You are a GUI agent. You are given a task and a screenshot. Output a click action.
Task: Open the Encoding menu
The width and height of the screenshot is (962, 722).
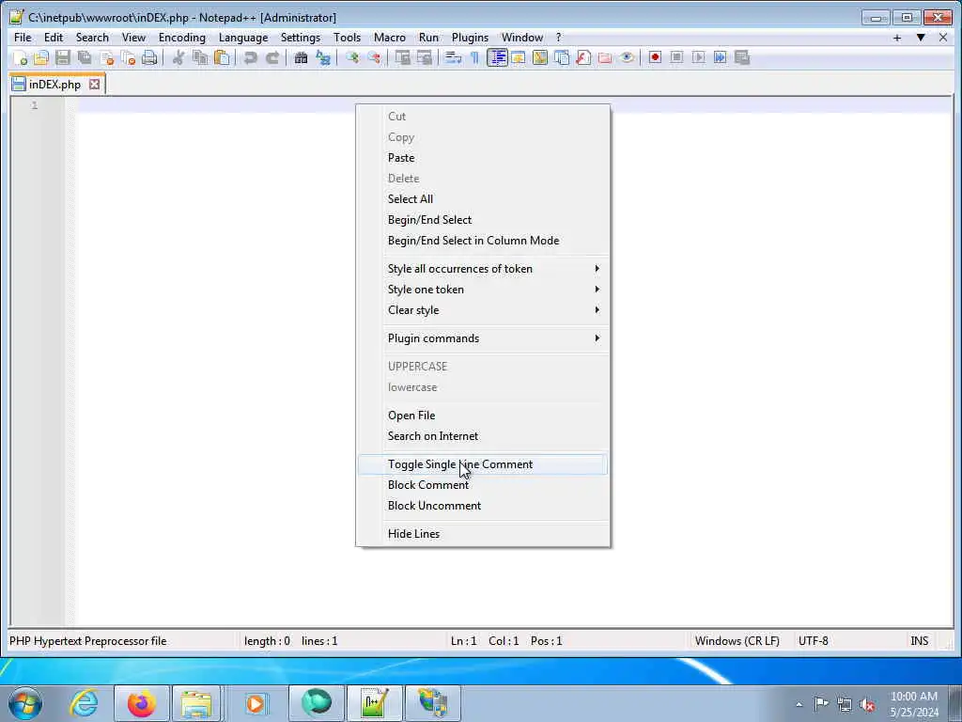tap(182, 38)
